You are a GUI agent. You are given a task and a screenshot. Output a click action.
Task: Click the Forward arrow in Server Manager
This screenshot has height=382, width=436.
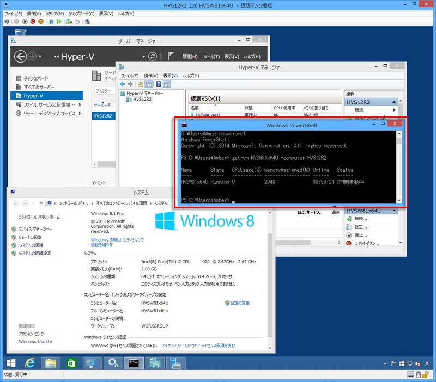point(32,57)
